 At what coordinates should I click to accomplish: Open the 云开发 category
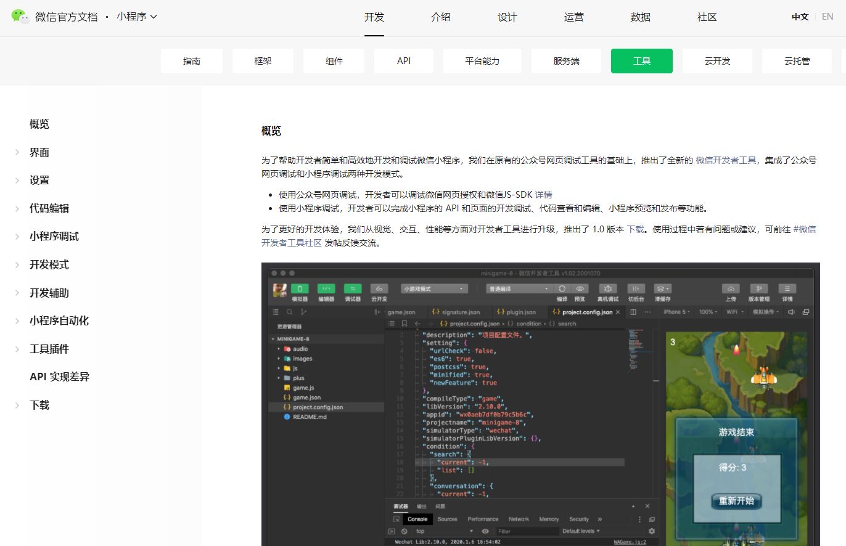tap(717, 61)
